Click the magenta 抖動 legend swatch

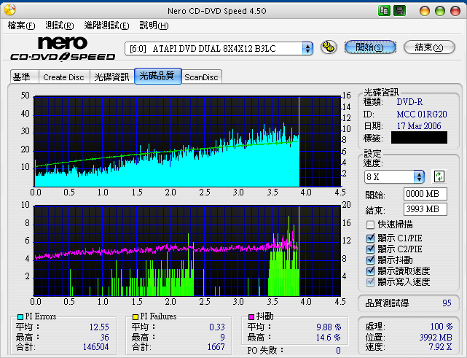[251, 316]
